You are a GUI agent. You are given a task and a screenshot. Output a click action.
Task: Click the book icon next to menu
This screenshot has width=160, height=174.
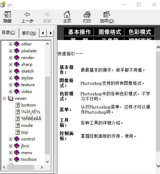pyautogui.click(x=17, y=153)
